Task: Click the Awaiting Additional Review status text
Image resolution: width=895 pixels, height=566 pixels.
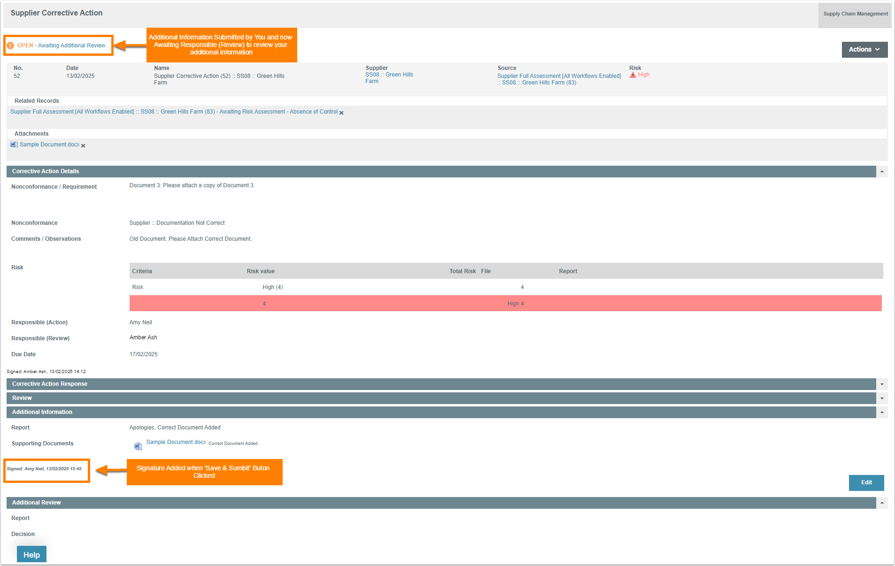Action: [x=71, y=46]
